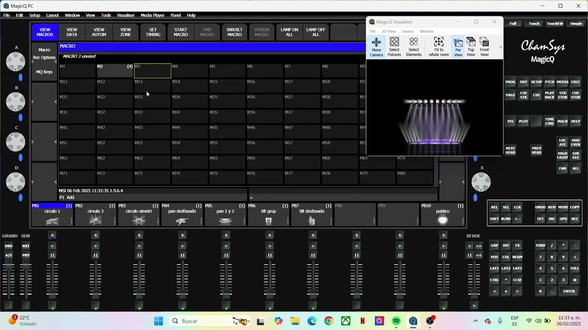
Task: Click the REC record button
Action: (x=575, y=219)
